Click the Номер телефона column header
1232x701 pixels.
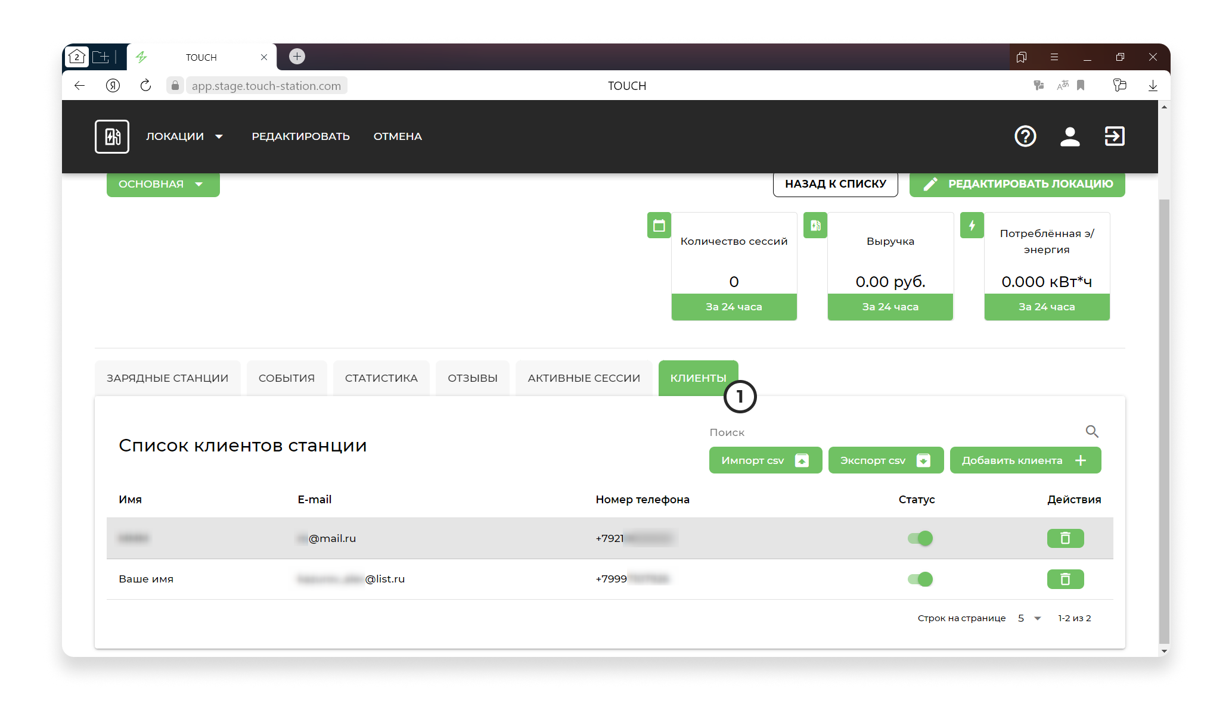(643, 500)
